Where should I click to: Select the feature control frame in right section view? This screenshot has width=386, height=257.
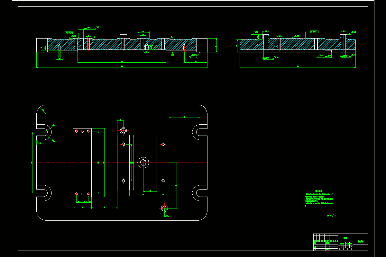[x=315, y=32]
